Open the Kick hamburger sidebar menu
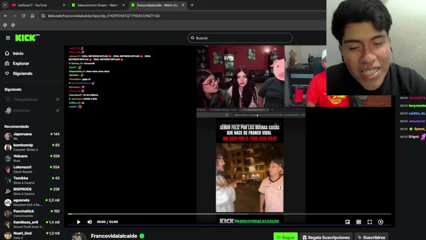 click(x=8, y=38)
